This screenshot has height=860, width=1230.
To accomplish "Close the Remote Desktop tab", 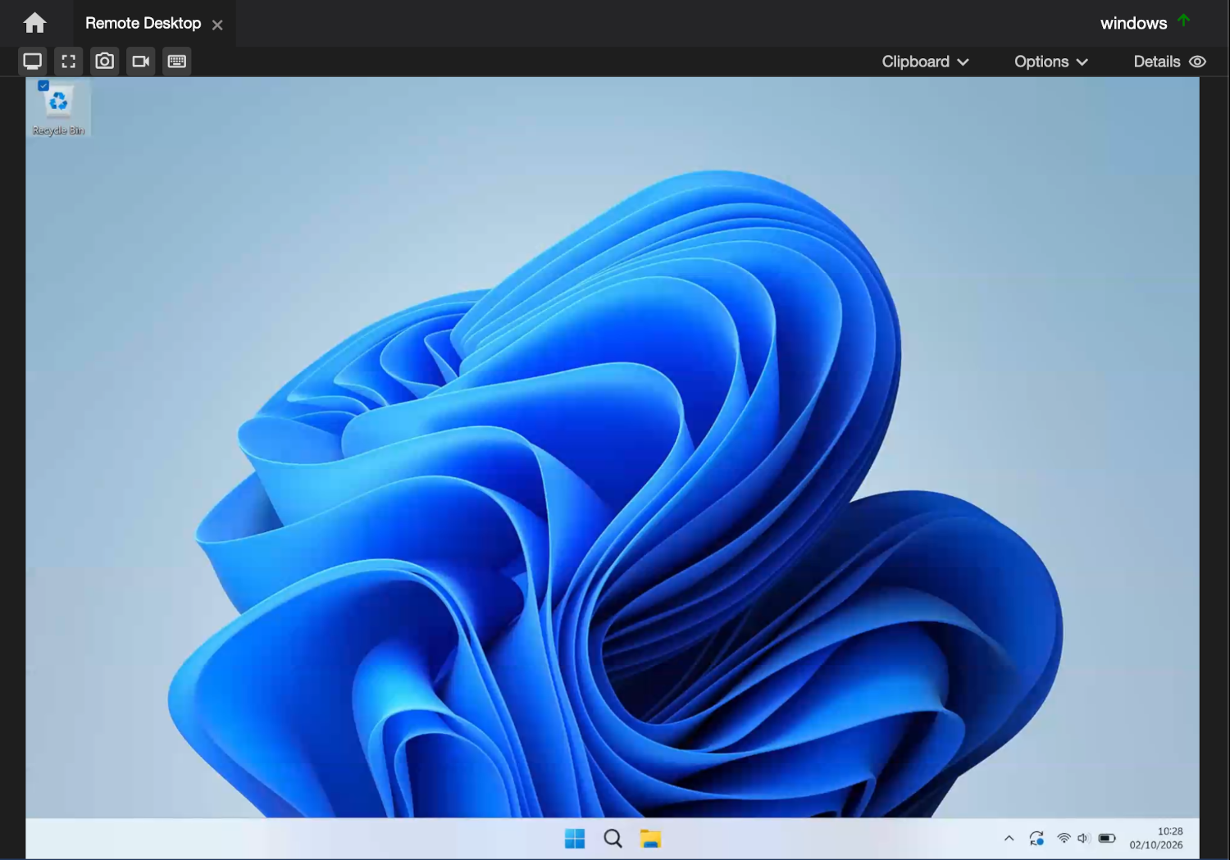I will coord(217,25).
